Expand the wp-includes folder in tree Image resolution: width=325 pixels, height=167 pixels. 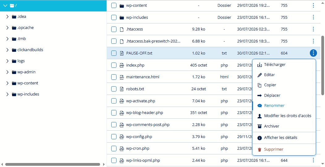click(x=7, y=94)
